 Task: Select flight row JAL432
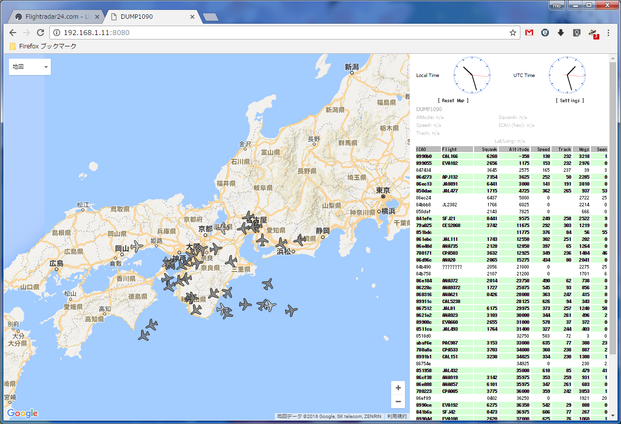click(511, 370)
